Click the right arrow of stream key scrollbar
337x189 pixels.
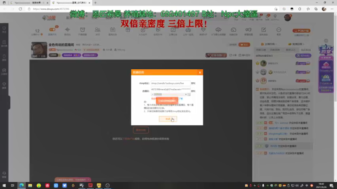186,94
